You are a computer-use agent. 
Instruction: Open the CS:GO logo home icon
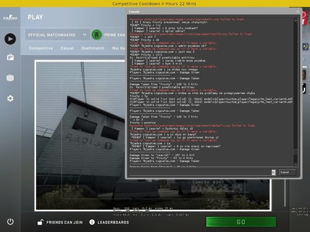coord(10,17)
